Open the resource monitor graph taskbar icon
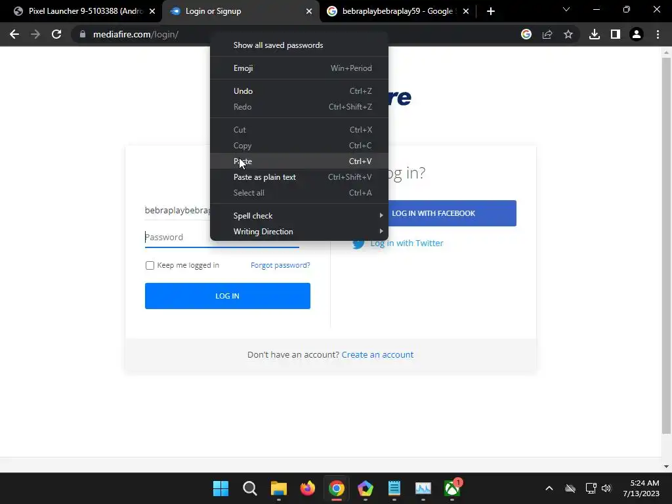 click(x=423, y=488)
